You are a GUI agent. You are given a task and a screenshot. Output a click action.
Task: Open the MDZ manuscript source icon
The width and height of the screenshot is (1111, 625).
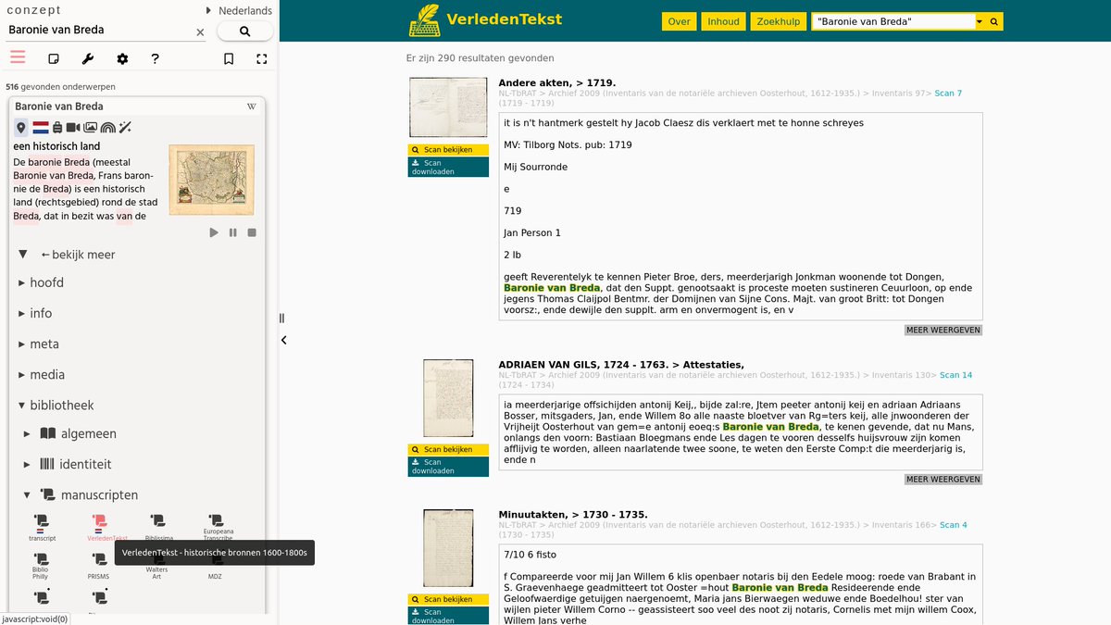tap(216, 565)
